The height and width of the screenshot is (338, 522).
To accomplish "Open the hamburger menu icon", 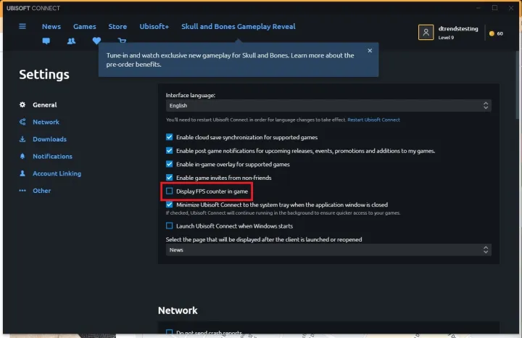I will coord(22,27).
